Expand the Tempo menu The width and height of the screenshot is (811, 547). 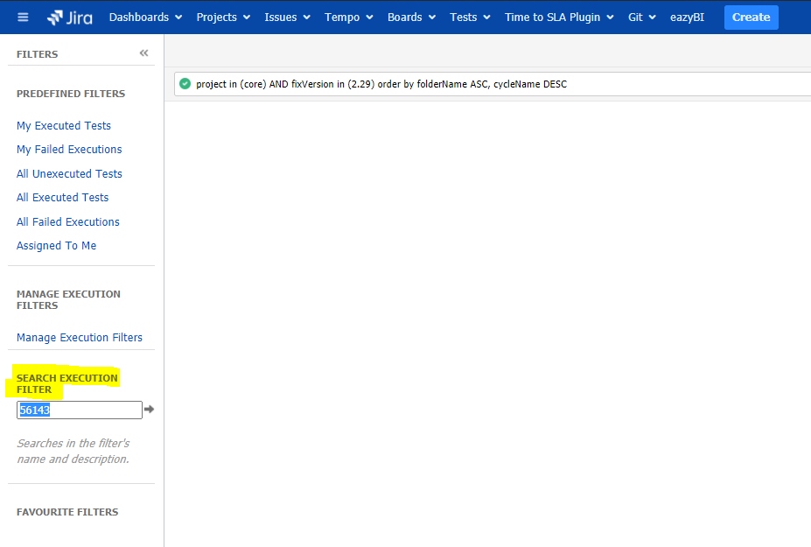pos(348,18)
